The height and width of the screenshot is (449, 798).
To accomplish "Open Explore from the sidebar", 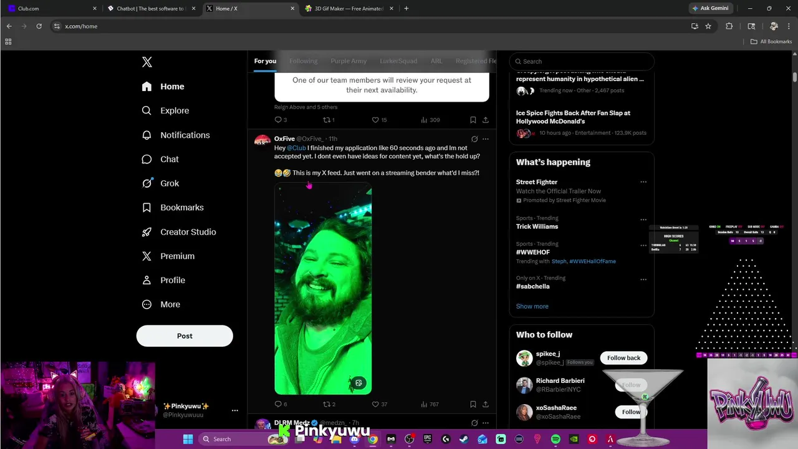I will (x=165, y=110).
